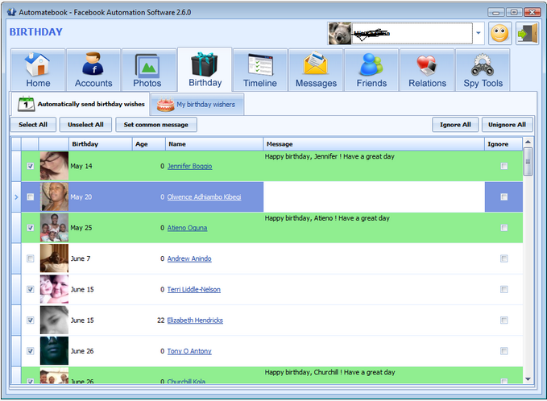Open the Spy Tools binoculars icon
The width and height of the screenshot is (547, 401).
[483, 65]
